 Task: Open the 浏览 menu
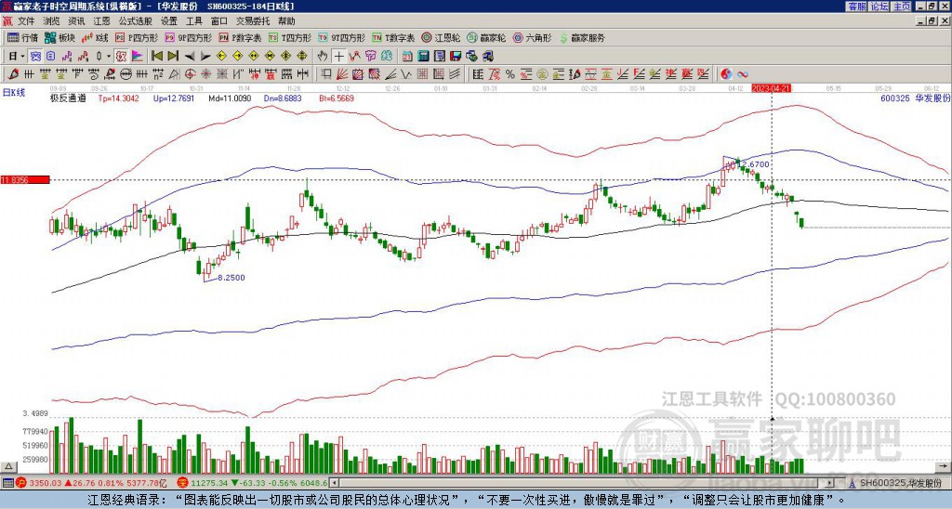[52, 21]
